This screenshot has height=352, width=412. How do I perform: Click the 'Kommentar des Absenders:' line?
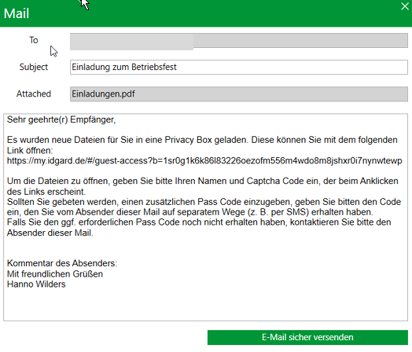[x=61, y=264]
